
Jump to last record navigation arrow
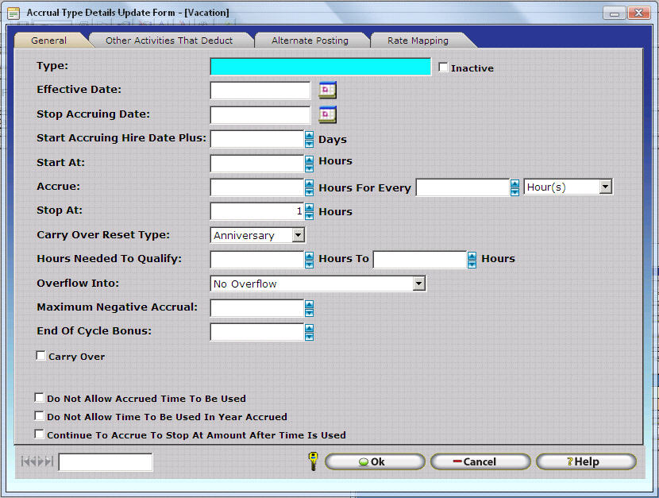tap(50, 461)
